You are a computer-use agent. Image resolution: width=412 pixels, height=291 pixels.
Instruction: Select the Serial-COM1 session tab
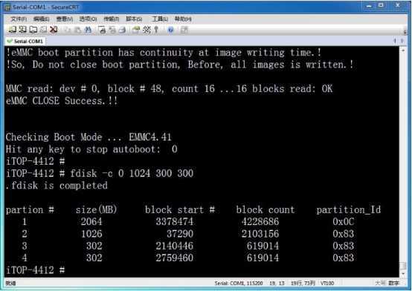click(25, 41)
